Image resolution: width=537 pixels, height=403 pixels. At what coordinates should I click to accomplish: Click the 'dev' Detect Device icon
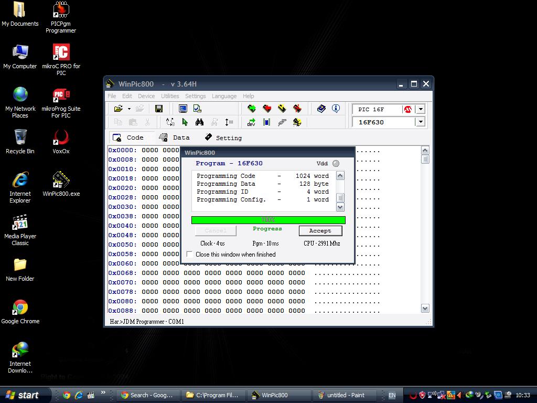(x=251, y=122)
